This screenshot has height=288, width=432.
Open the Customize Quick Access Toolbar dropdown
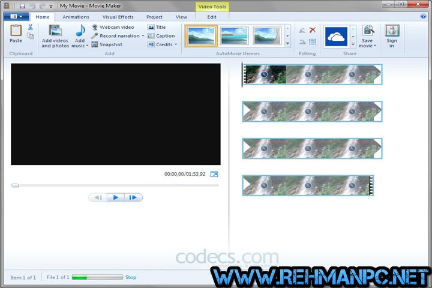pyautogui.click(x=51, y=7)
